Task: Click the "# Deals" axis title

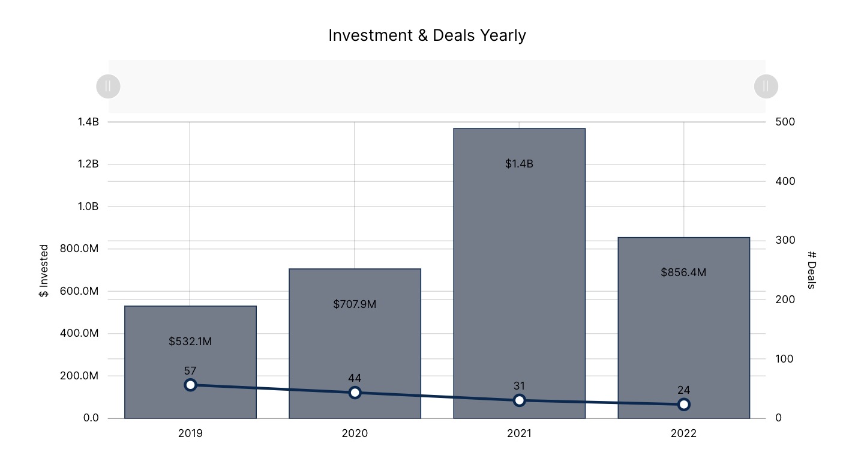Action: 811,270
